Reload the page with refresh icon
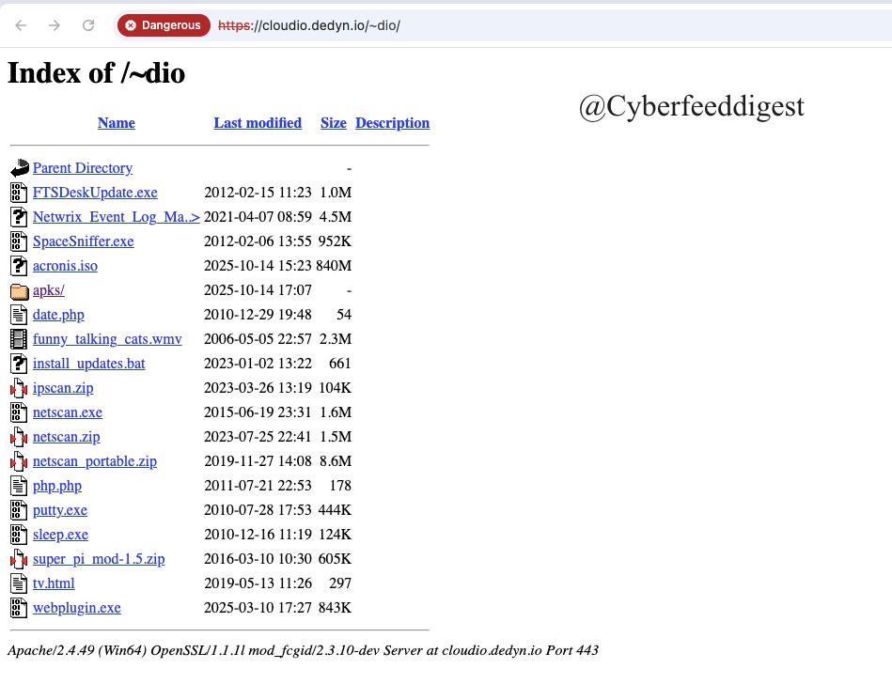Screen dimensions: 892x684 [x=88, y=25]
